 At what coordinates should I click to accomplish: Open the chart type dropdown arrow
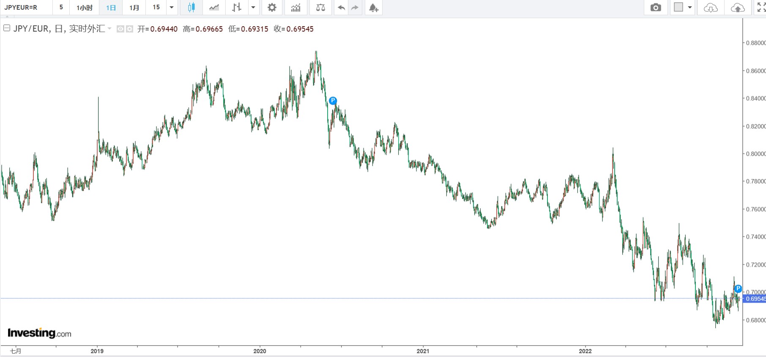click(x=253, y=8)
